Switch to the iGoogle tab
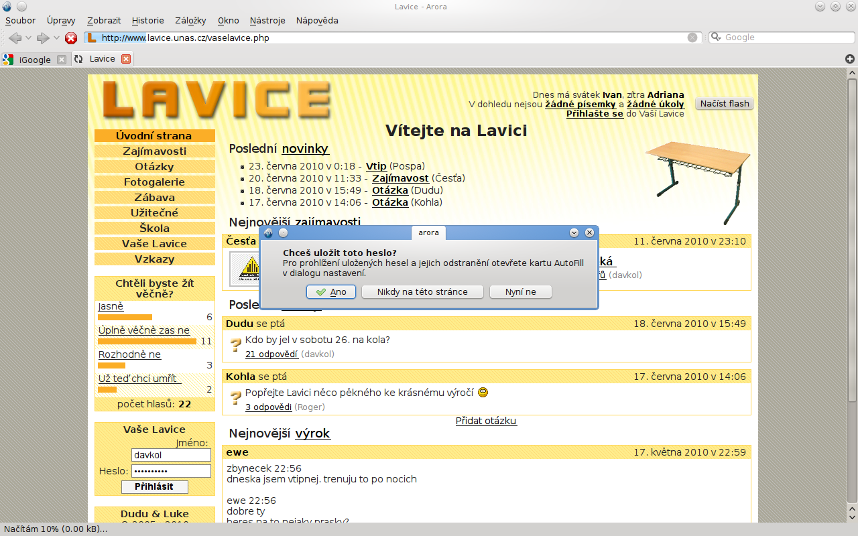This screenshot has height=536, width=858. [34, 60]
